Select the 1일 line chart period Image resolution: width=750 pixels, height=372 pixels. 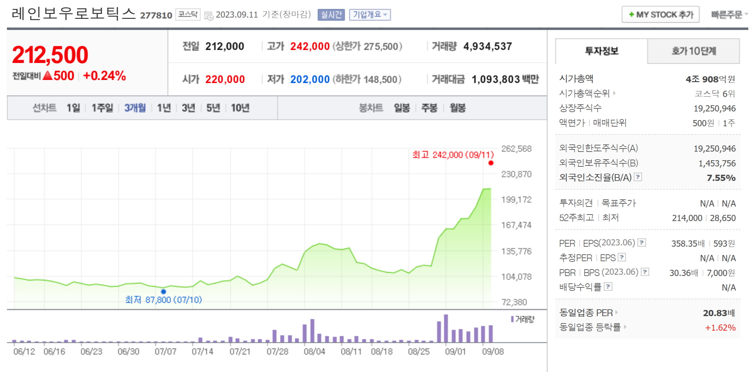(73, 108)
